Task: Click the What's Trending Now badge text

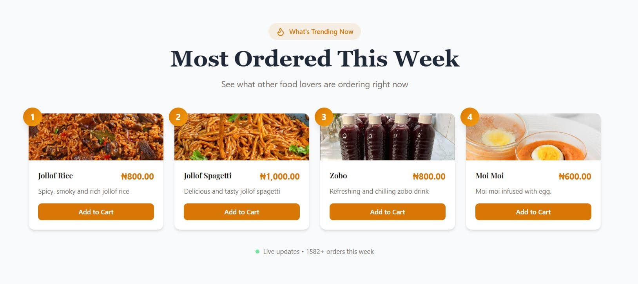Action: click(321, 32)
